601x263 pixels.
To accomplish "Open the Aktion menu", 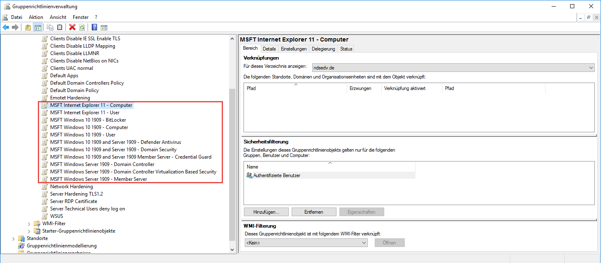I will (36, 17).
